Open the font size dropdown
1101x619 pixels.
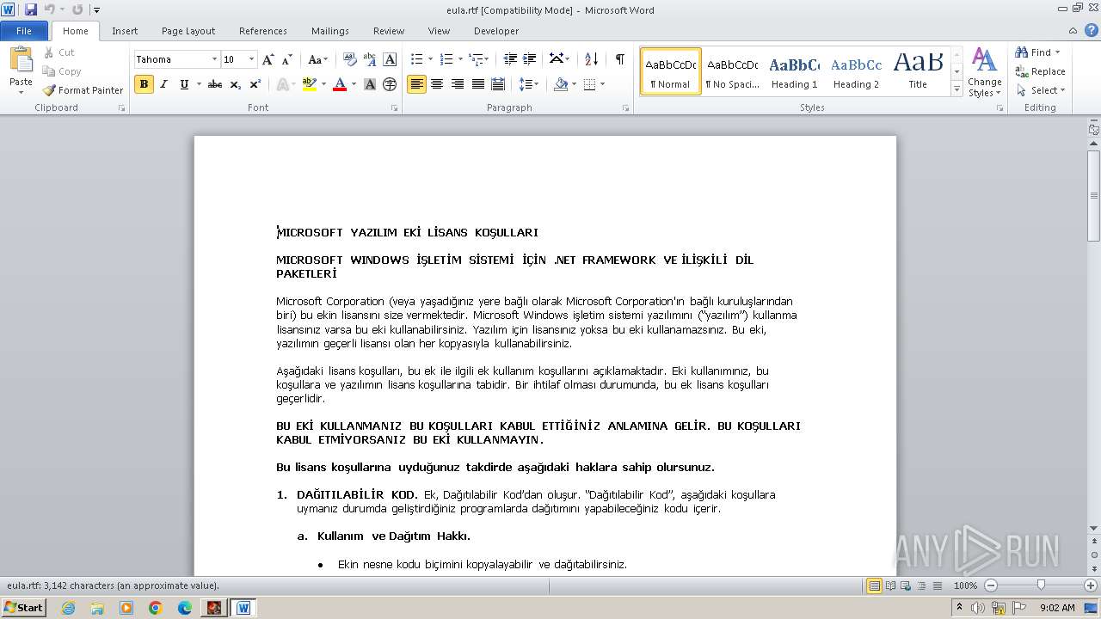[251, 59]
